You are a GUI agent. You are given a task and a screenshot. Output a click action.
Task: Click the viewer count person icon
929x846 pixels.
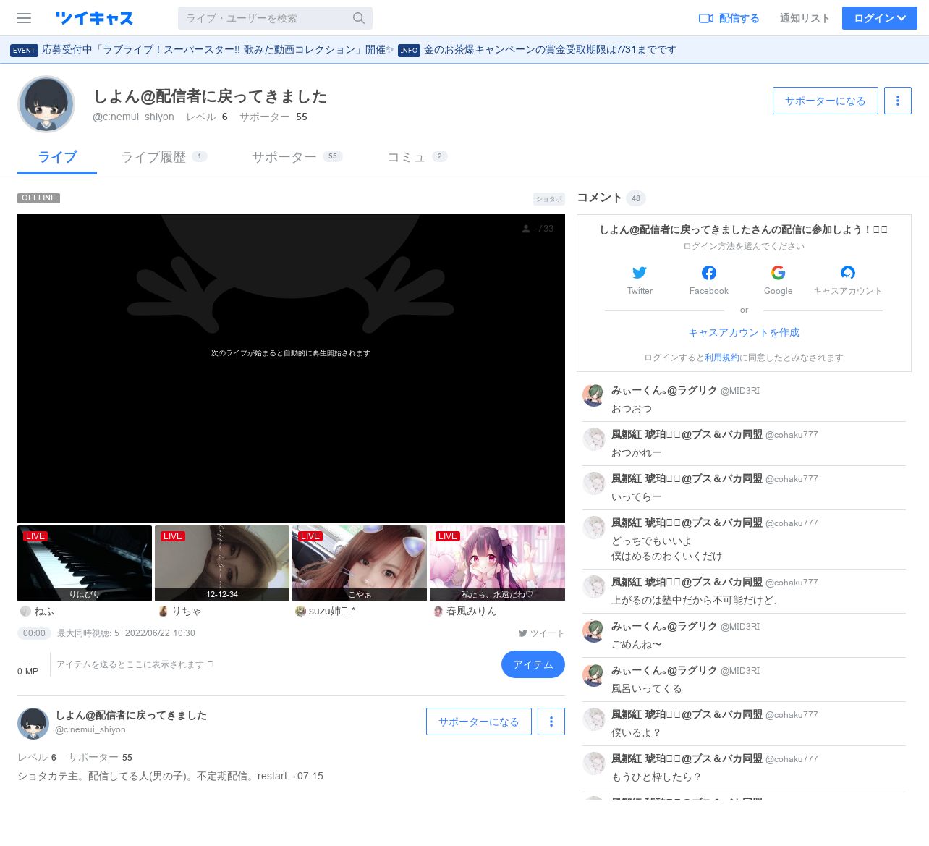526,229
